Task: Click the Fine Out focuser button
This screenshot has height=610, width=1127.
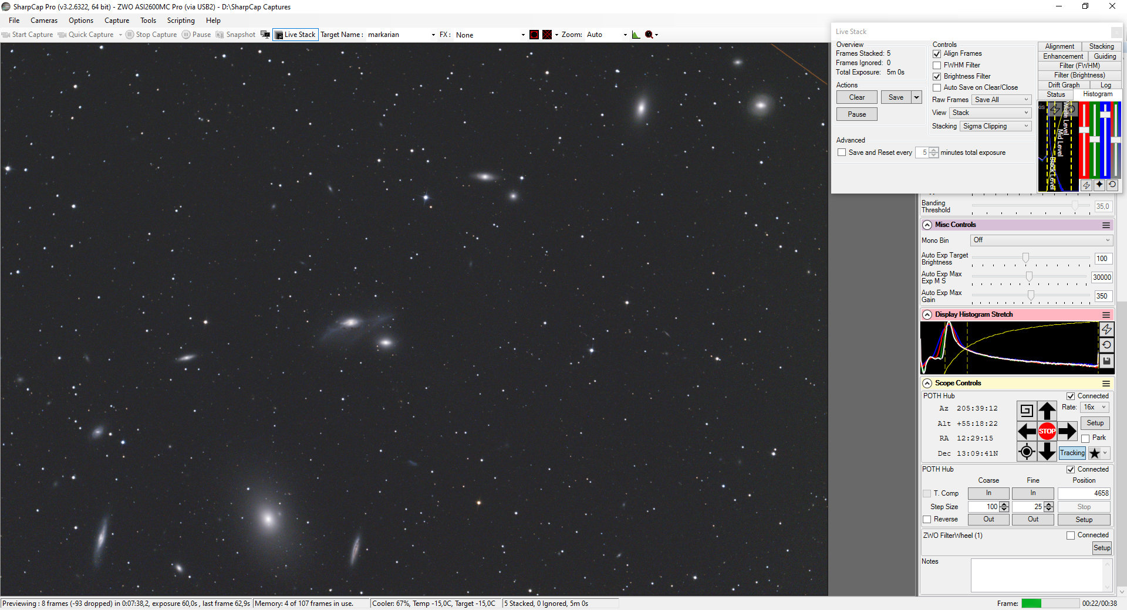Action: pos(1033,520)
